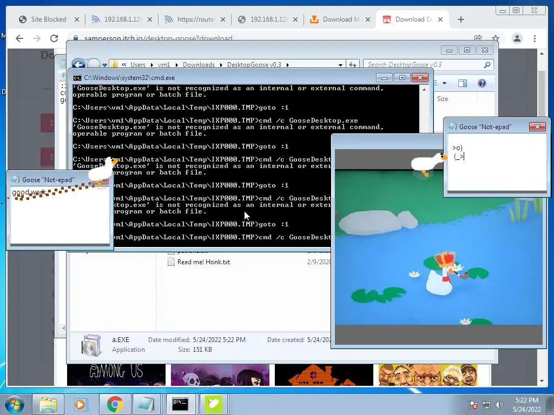Click browser page scrollbar down arrow
Image resolution: width=554 pixels, height=415 pixels.
(542, 381)
